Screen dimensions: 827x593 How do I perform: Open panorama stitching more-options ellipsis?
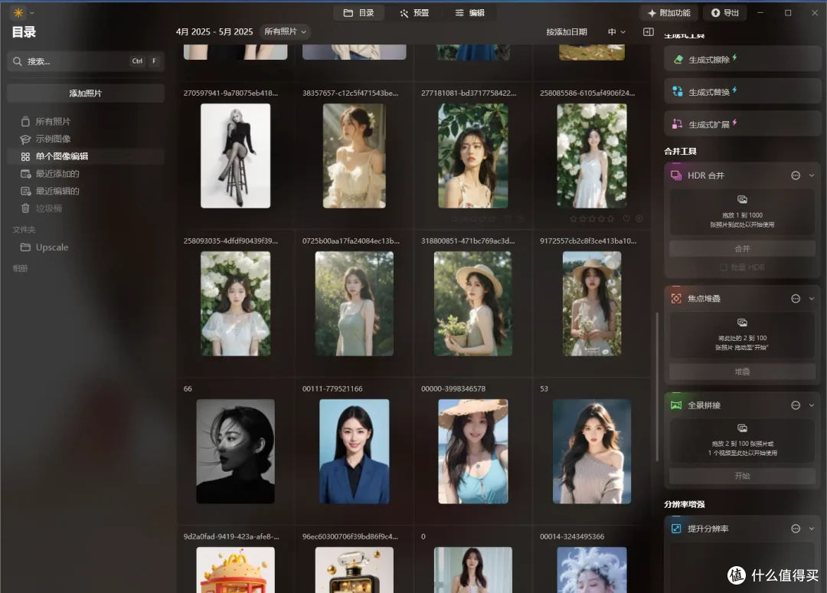(x=796, y=405)
